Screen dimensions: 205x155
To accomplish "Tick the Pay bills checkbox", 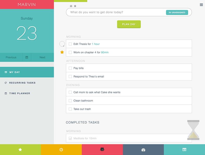I will [70, 68].
